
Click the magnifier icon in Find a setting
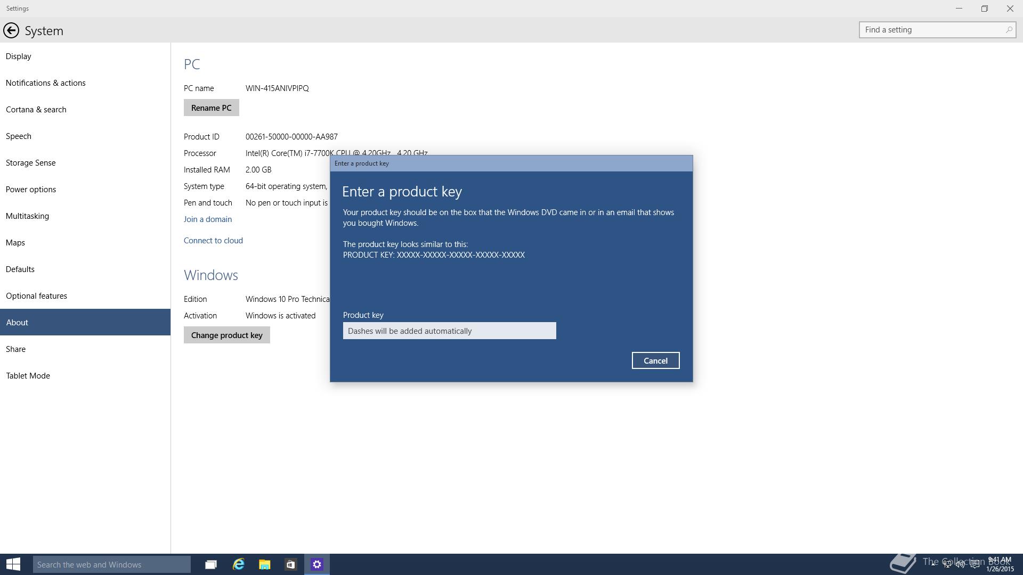pyautogui.click(x=1009, y=30)
